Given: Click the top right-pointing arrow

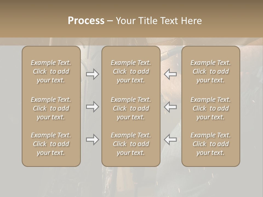Looking at the screenshot, I should coord(92,74).
